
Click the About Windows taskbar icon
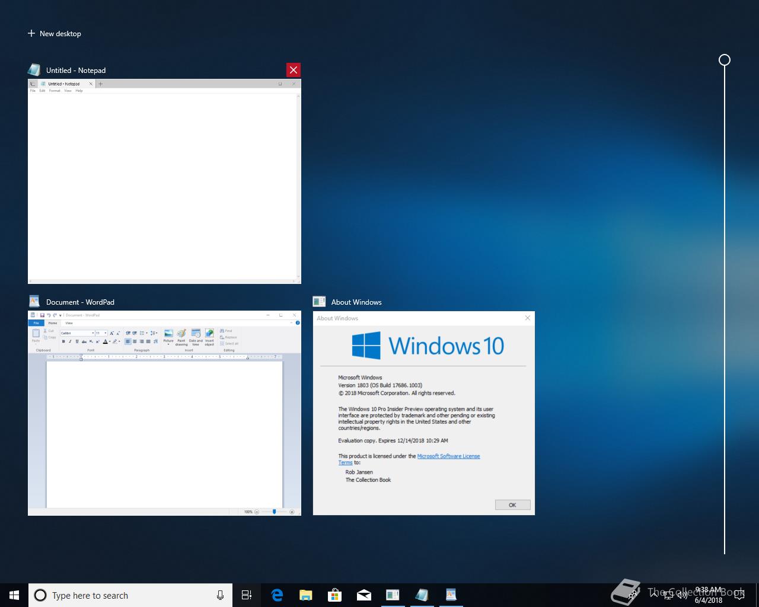click(x=393, y=595)
